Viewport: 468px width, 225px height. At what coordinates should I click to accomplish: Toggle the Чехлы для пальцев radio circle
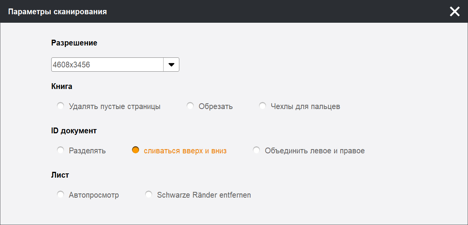tap(262, 106)
